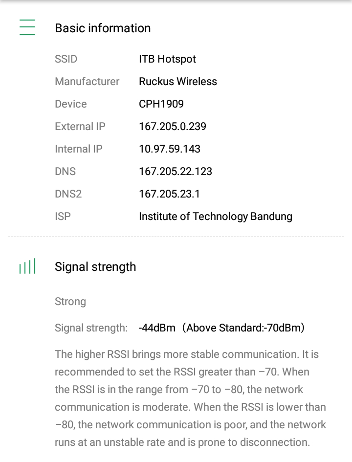The image size is (352, 462).
Task: Select the Signal strength section heading
Action: pyautogui.click(x=95, y=266)
